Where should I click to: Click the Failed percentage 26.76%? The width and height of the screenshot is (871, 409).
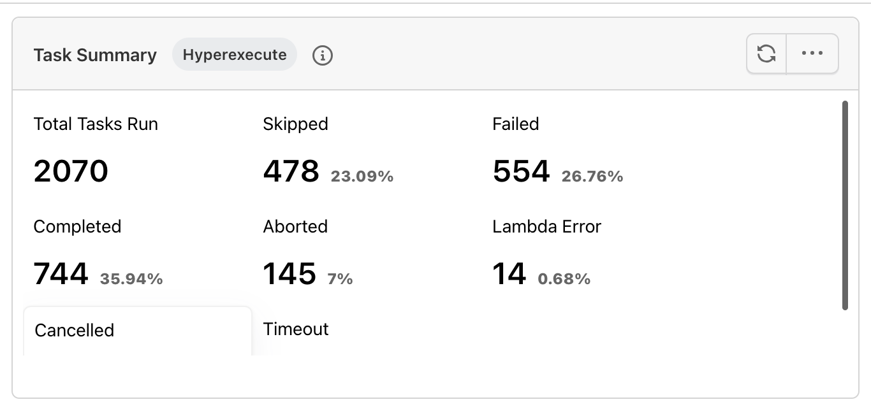click(x=592, y=176)
